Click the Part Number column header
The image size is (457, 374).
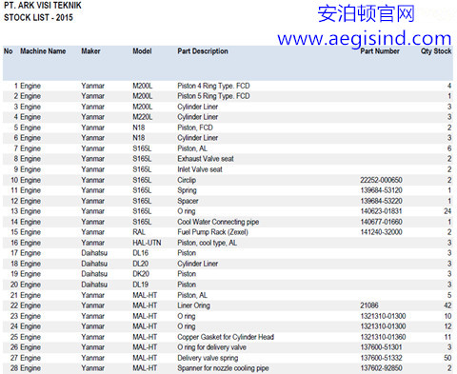(x=380, y=51)
